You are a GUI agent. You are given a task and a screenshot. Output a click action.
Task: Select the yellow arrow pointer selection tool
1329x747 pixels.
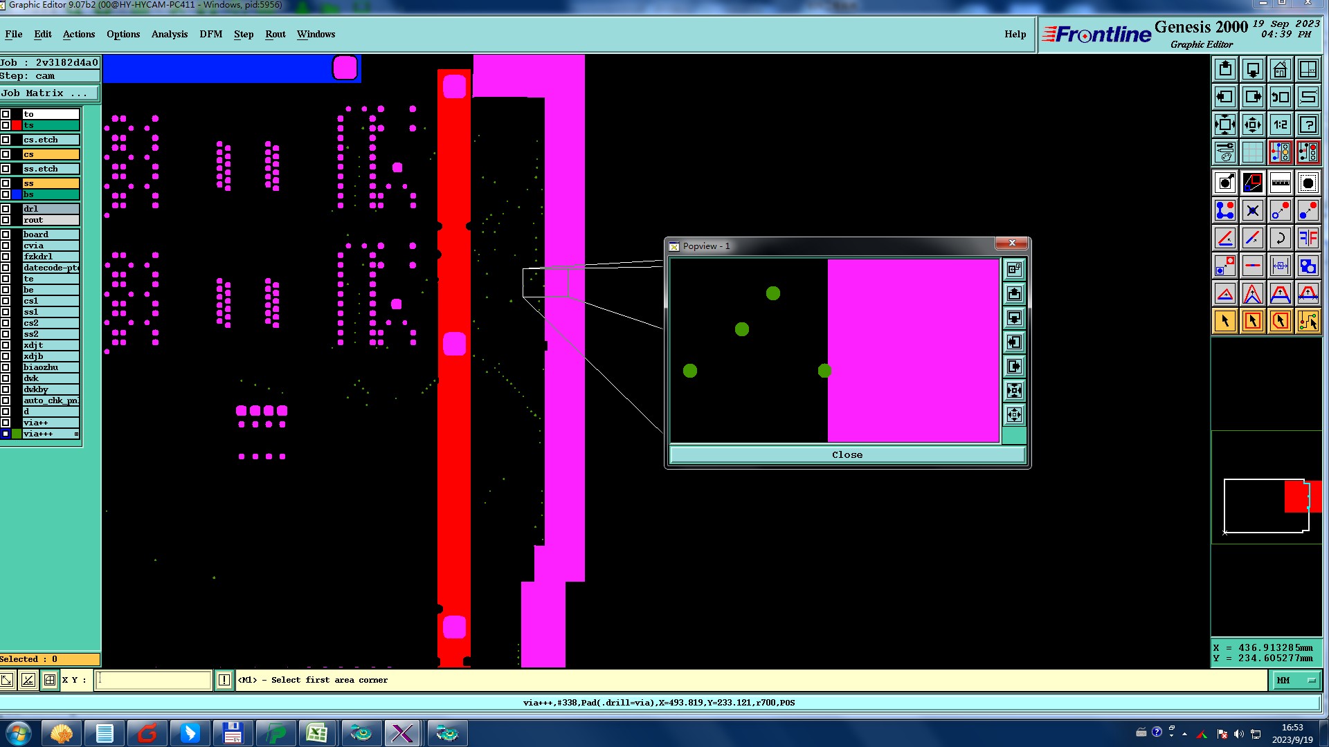(1225, 321)
